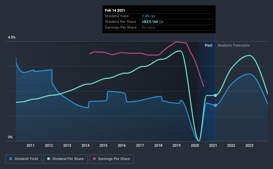Toggle the Dividend Yield legend button
This screenshot has width=273, height=169.
24,159
